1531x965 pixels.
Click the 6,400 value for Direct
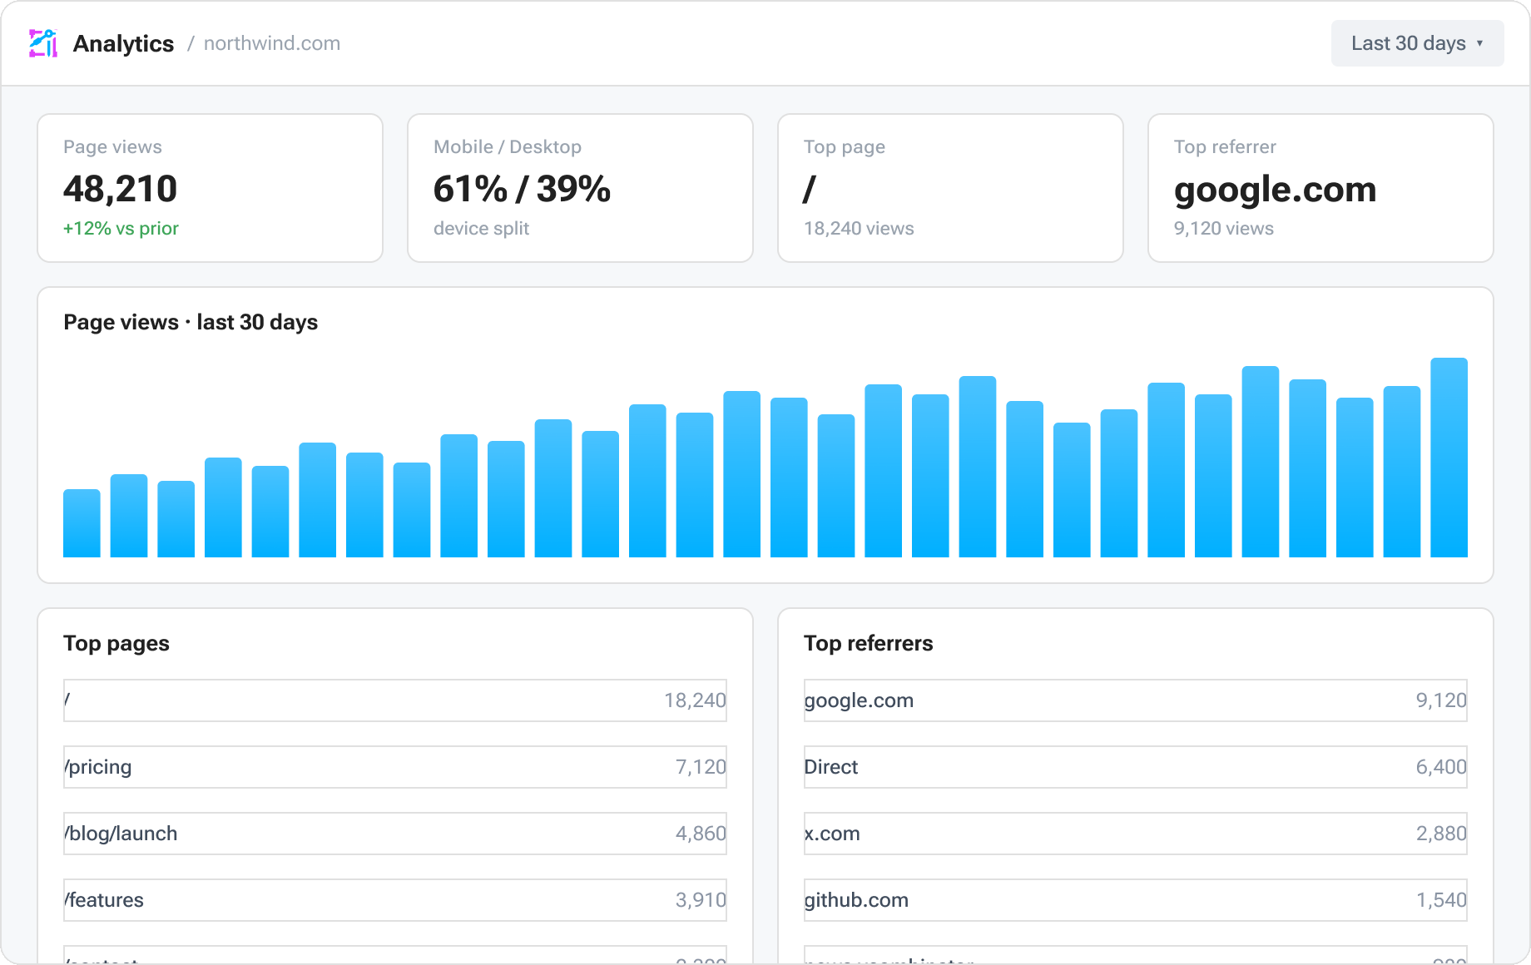[x=1441, y=767]
